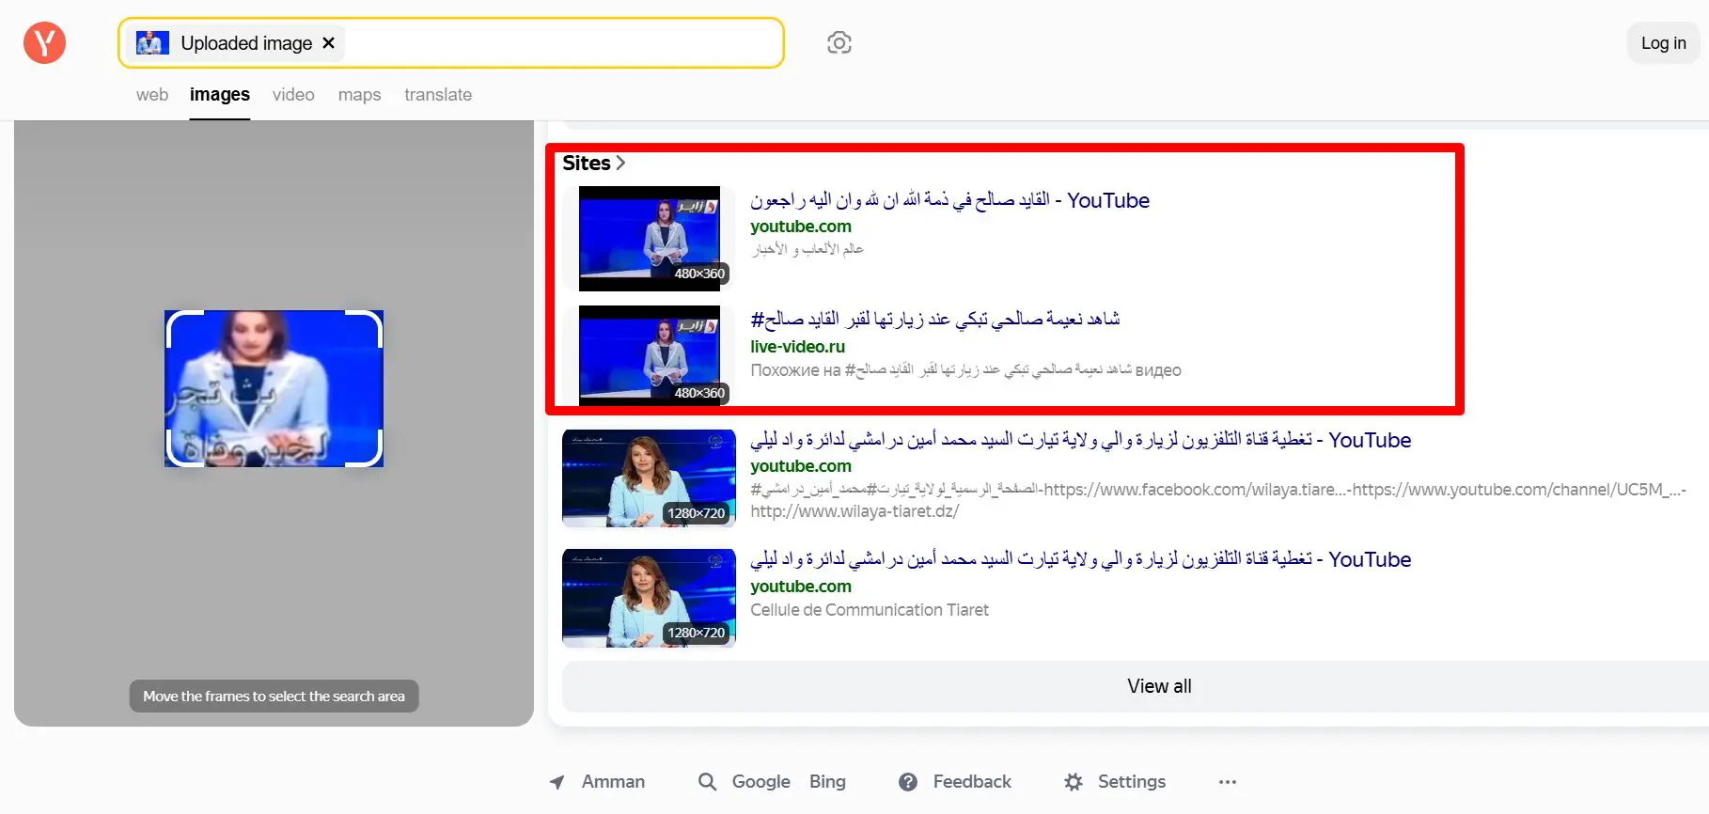Open first 1280×720 anchor thumbnail
The width and height of the screenshot is (1709, 814).
[650, 478]
